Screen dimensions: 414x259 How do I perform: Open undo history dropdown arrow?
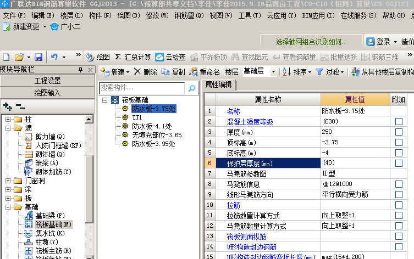click(x=64, y=57)
